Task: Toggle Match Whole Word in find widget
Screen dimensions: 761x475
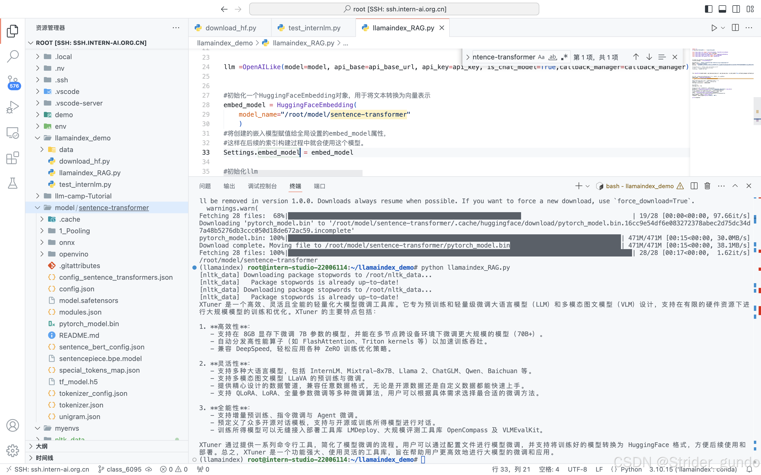Action: coord(553,57)
